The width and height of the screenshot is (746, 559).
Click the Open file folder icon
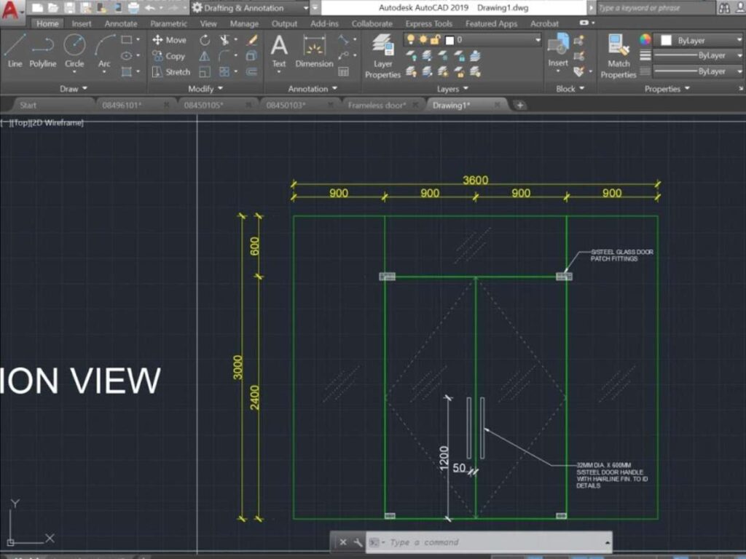pos(53,7)
